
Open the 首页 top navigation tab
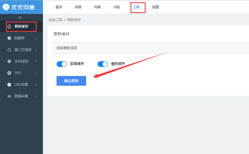coord(59,7)
